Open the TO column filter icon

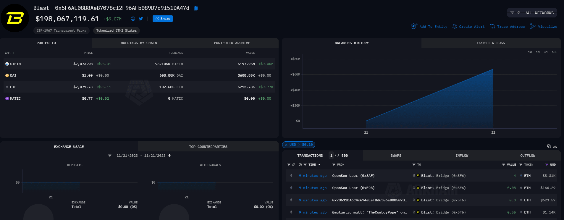click(x=414, y=165)
